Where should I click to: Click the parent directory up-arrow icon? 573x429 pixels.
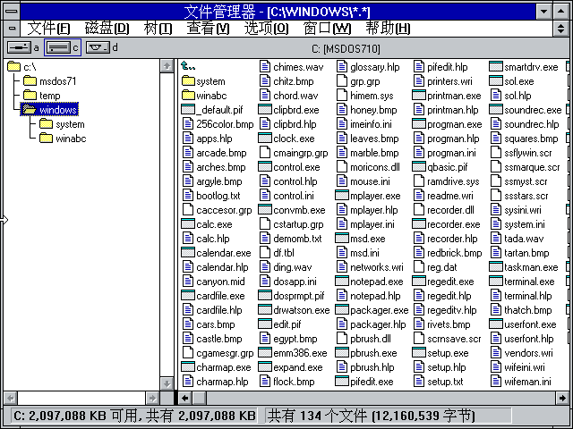click(188, 66)
